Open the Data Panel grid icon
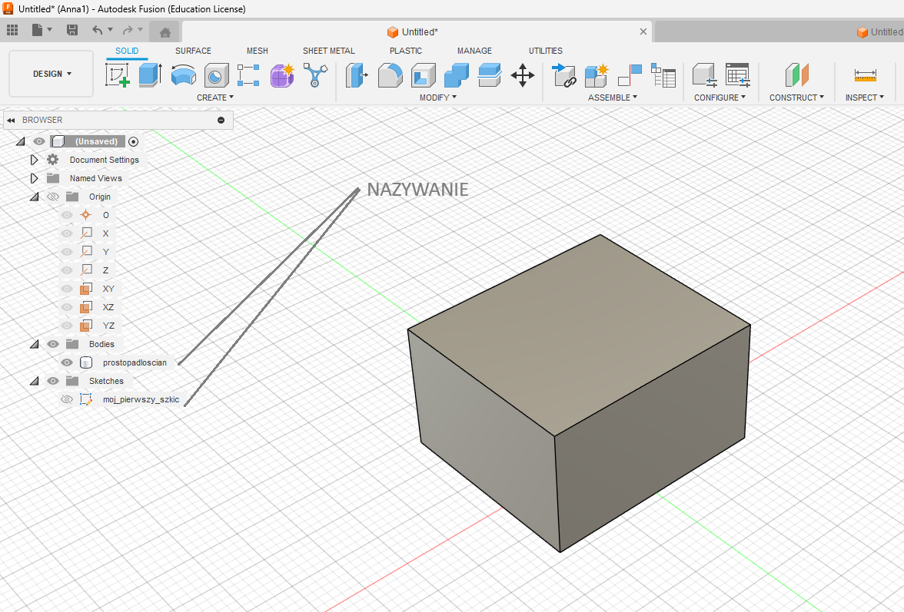This screenshot has height=612, width=904. (12, 30)
